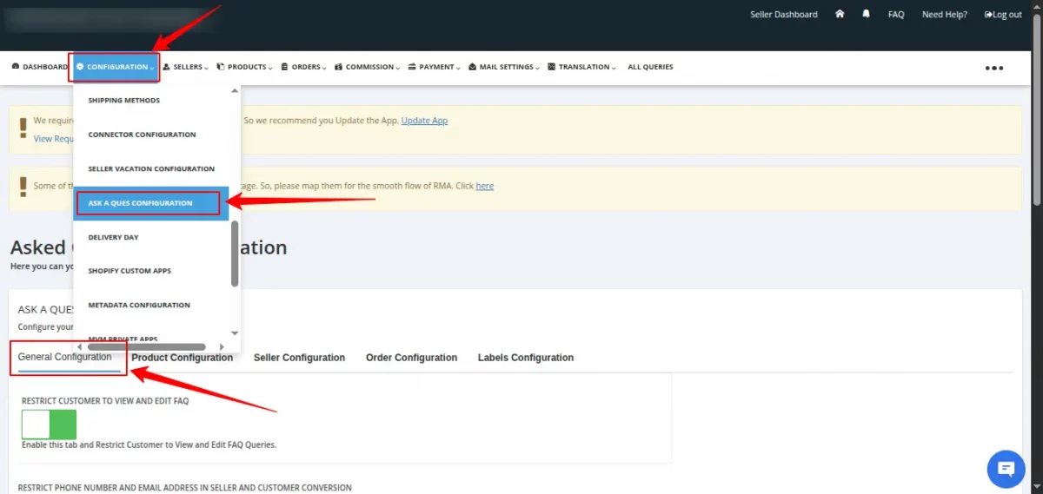Switch to Order Configuration tab

pyautogui.click(x=411, y=358)
